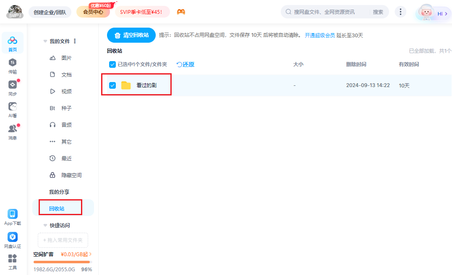Toggle the select-all checkbox in the header row

click(112, 64)
